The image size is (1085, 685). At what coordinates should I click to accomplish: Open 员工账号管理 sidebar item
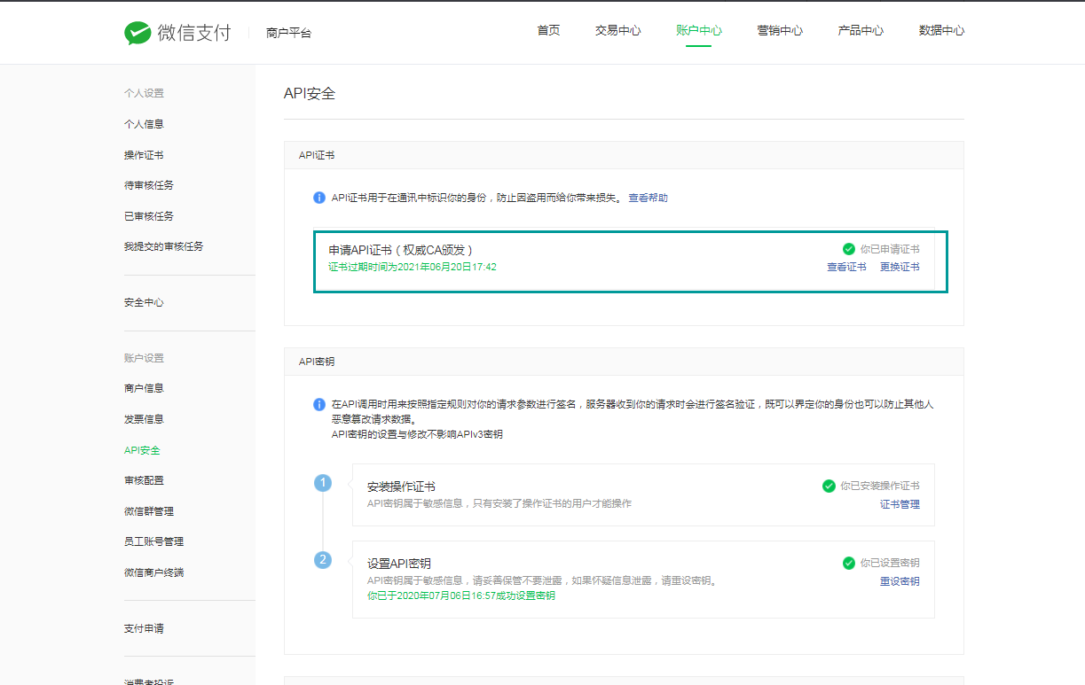point(153,541)
